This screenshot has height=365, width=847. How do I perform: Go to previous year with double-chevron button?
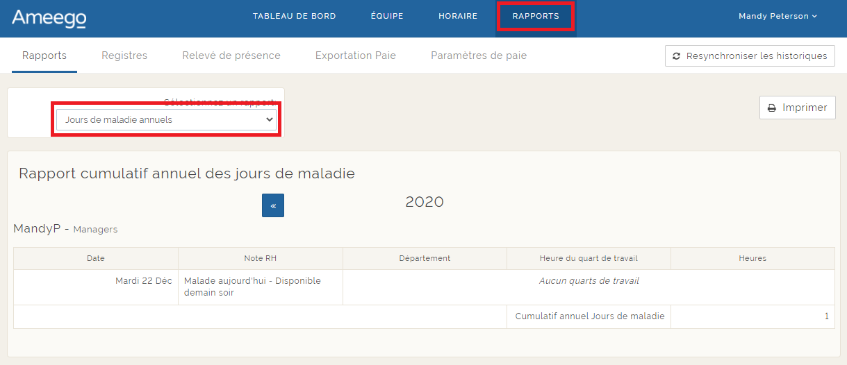tap(273, 205)
